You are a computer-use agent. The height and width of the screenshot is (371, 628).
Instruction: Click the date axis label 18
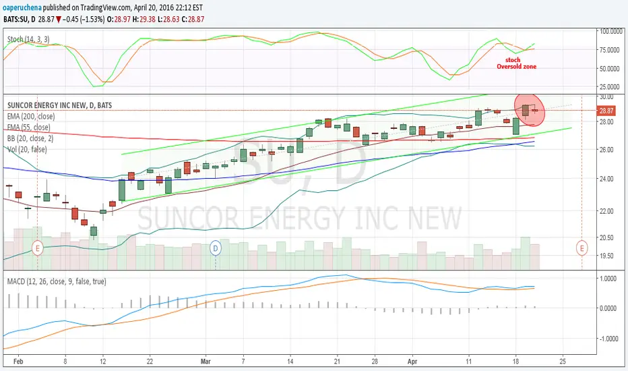coord(516,362)
